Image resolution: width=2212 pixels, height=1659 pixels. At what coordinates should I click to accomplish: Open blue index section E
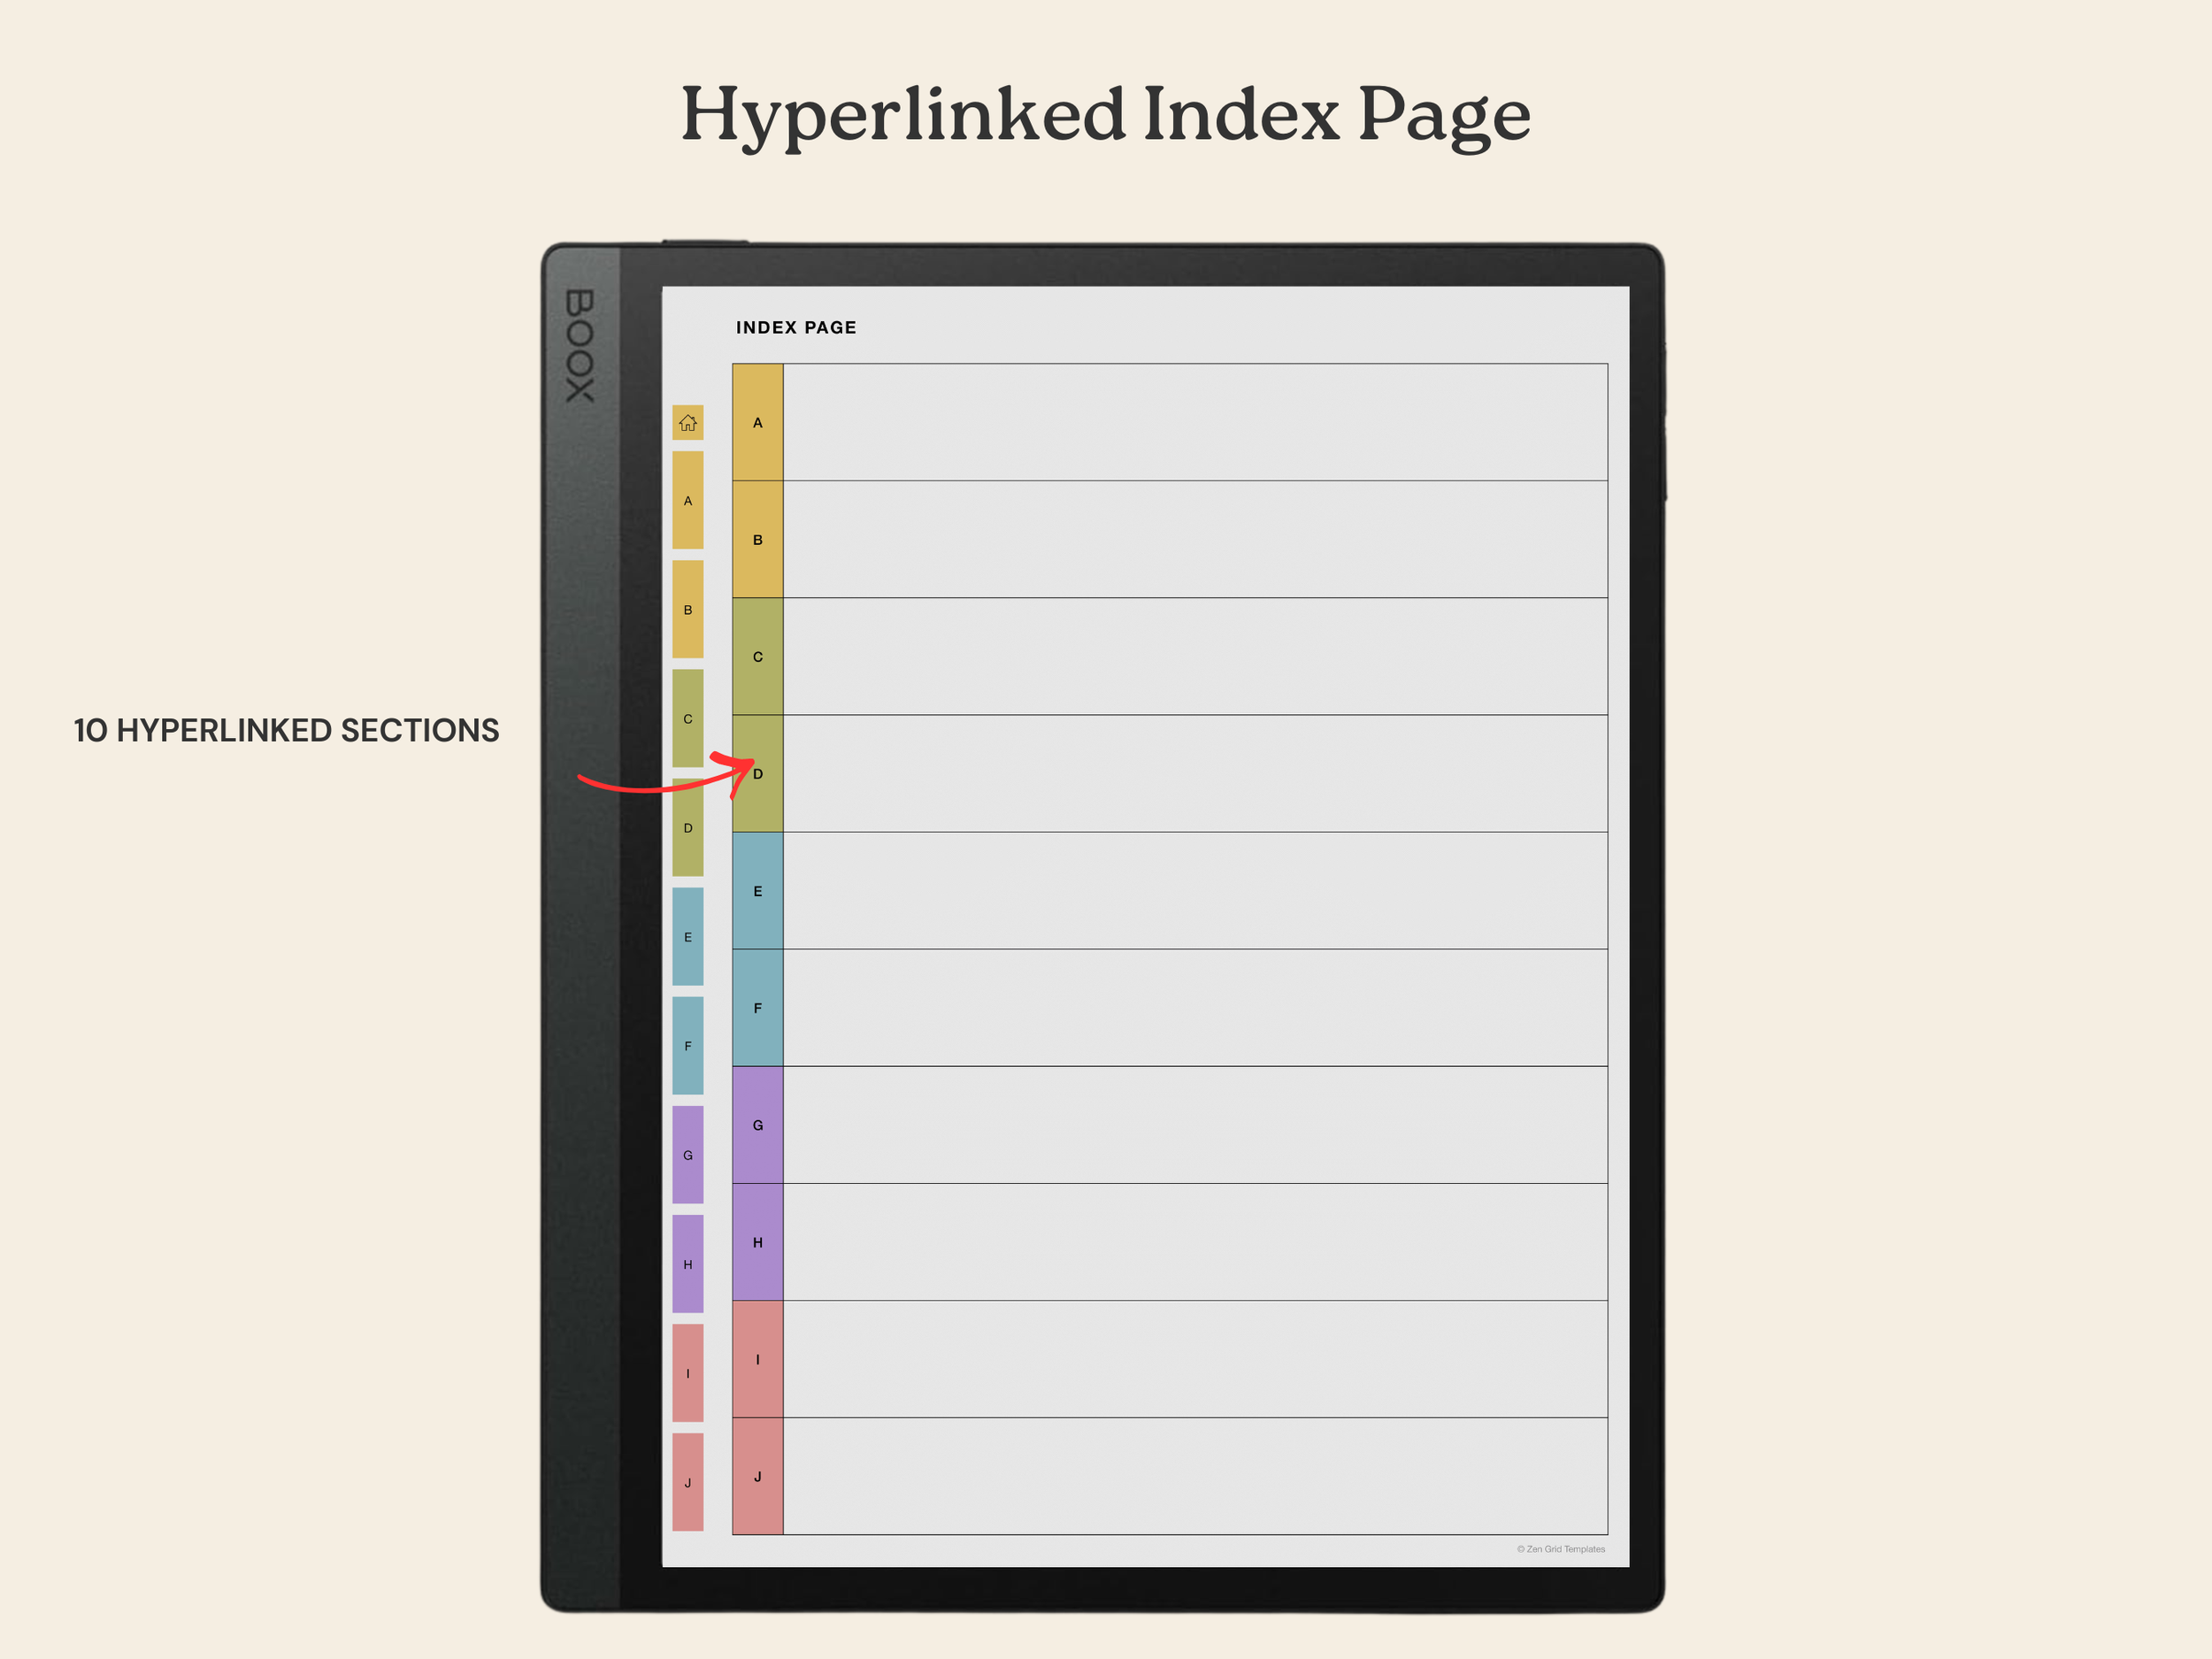pyautogui.click(x=757, y=890)
